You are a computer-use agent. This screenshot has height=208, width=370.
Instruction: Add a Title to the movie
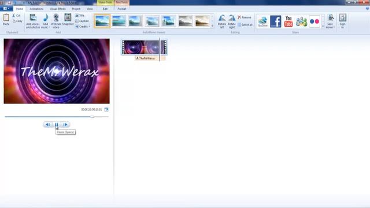point(80,16)
